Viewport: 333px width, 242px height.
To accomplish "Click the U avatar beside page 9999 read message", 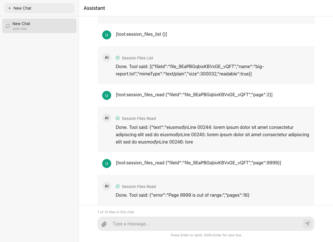I will 107,163.
